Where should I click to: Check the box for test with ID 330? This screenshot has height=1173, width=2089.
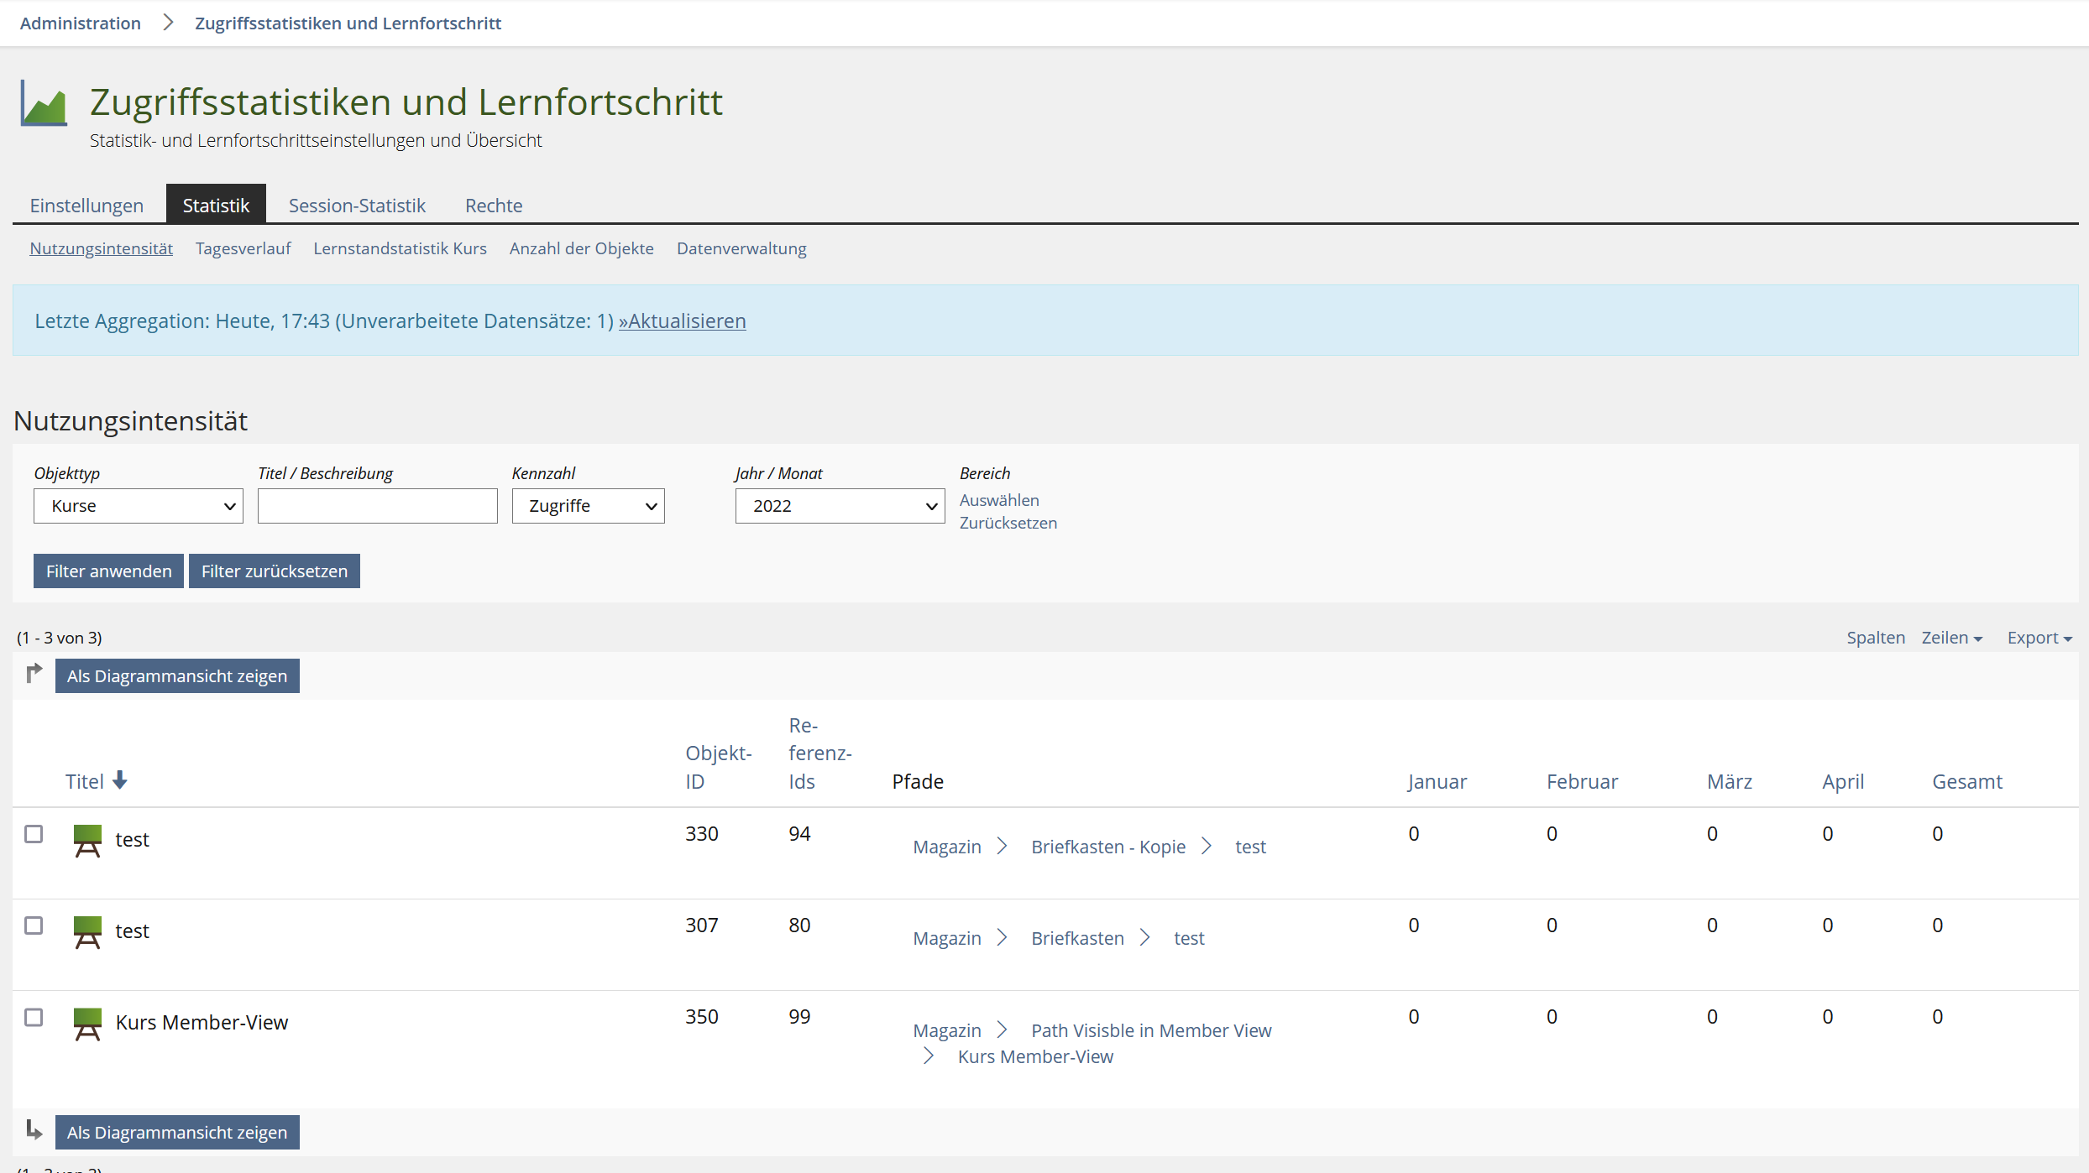[x=34, y=834]
